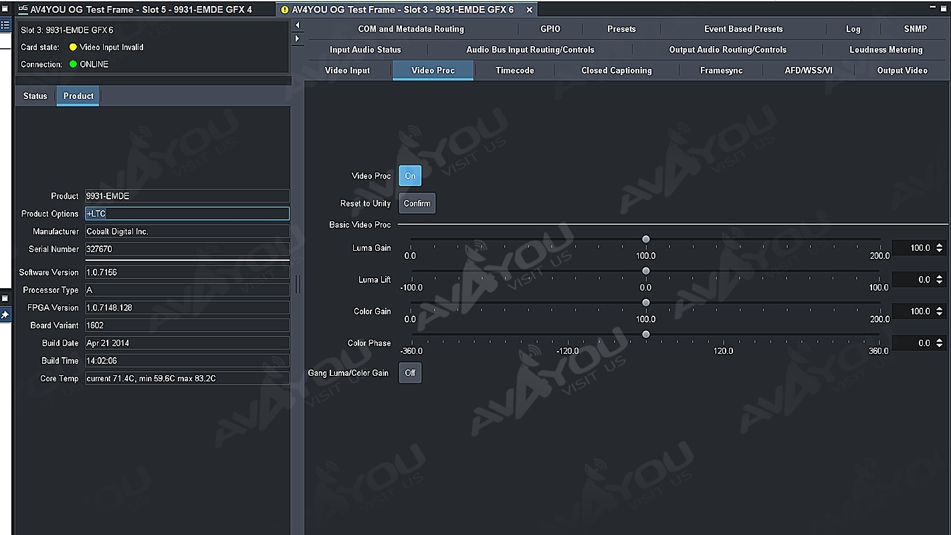Click the Luma Lift slider handle
Image resolution: width=951 pixels, height=535 pixels.
point(645,271)
